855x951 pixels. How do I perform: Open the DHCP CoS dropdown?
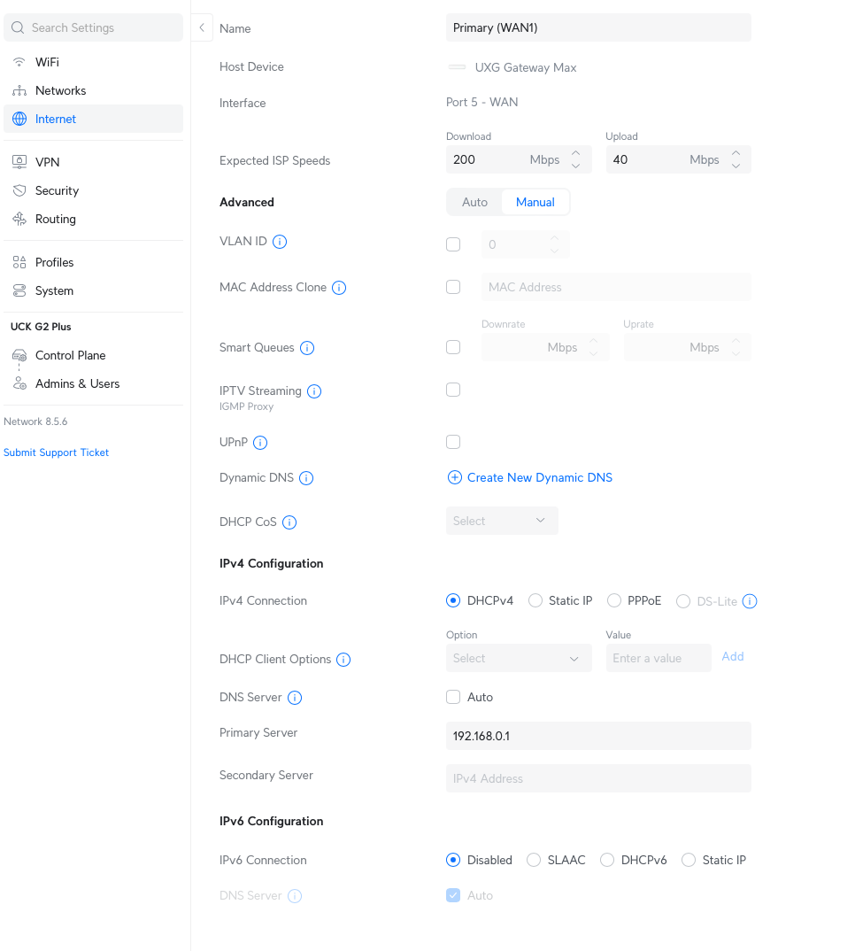click(501, 521)
